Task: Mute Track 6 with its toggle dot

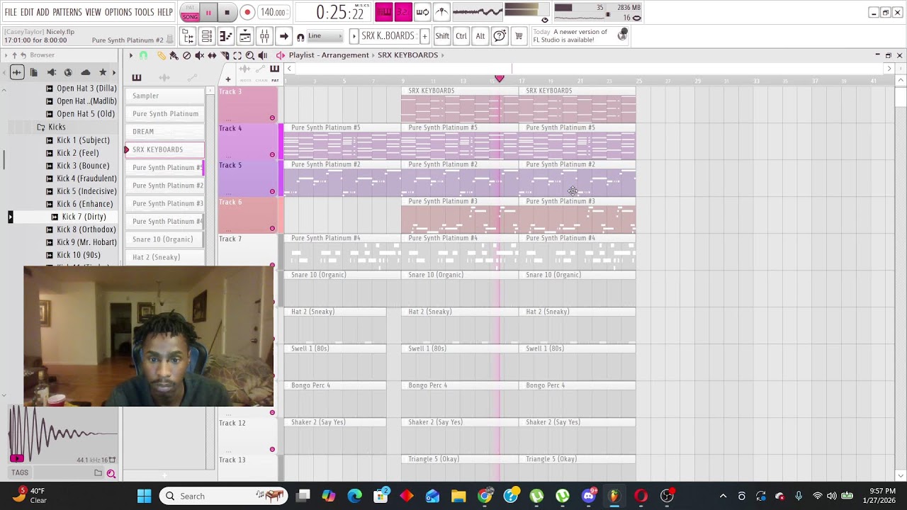Action: coord(272,228)
